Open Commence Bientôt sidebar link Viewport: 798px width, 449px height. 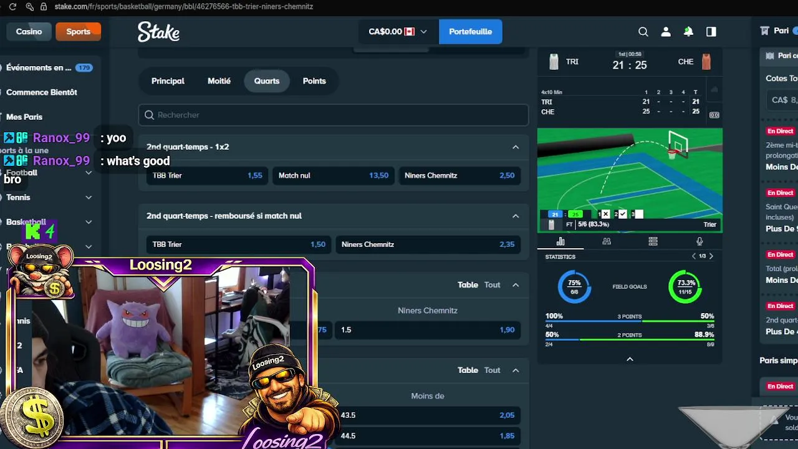click(42, 92)
